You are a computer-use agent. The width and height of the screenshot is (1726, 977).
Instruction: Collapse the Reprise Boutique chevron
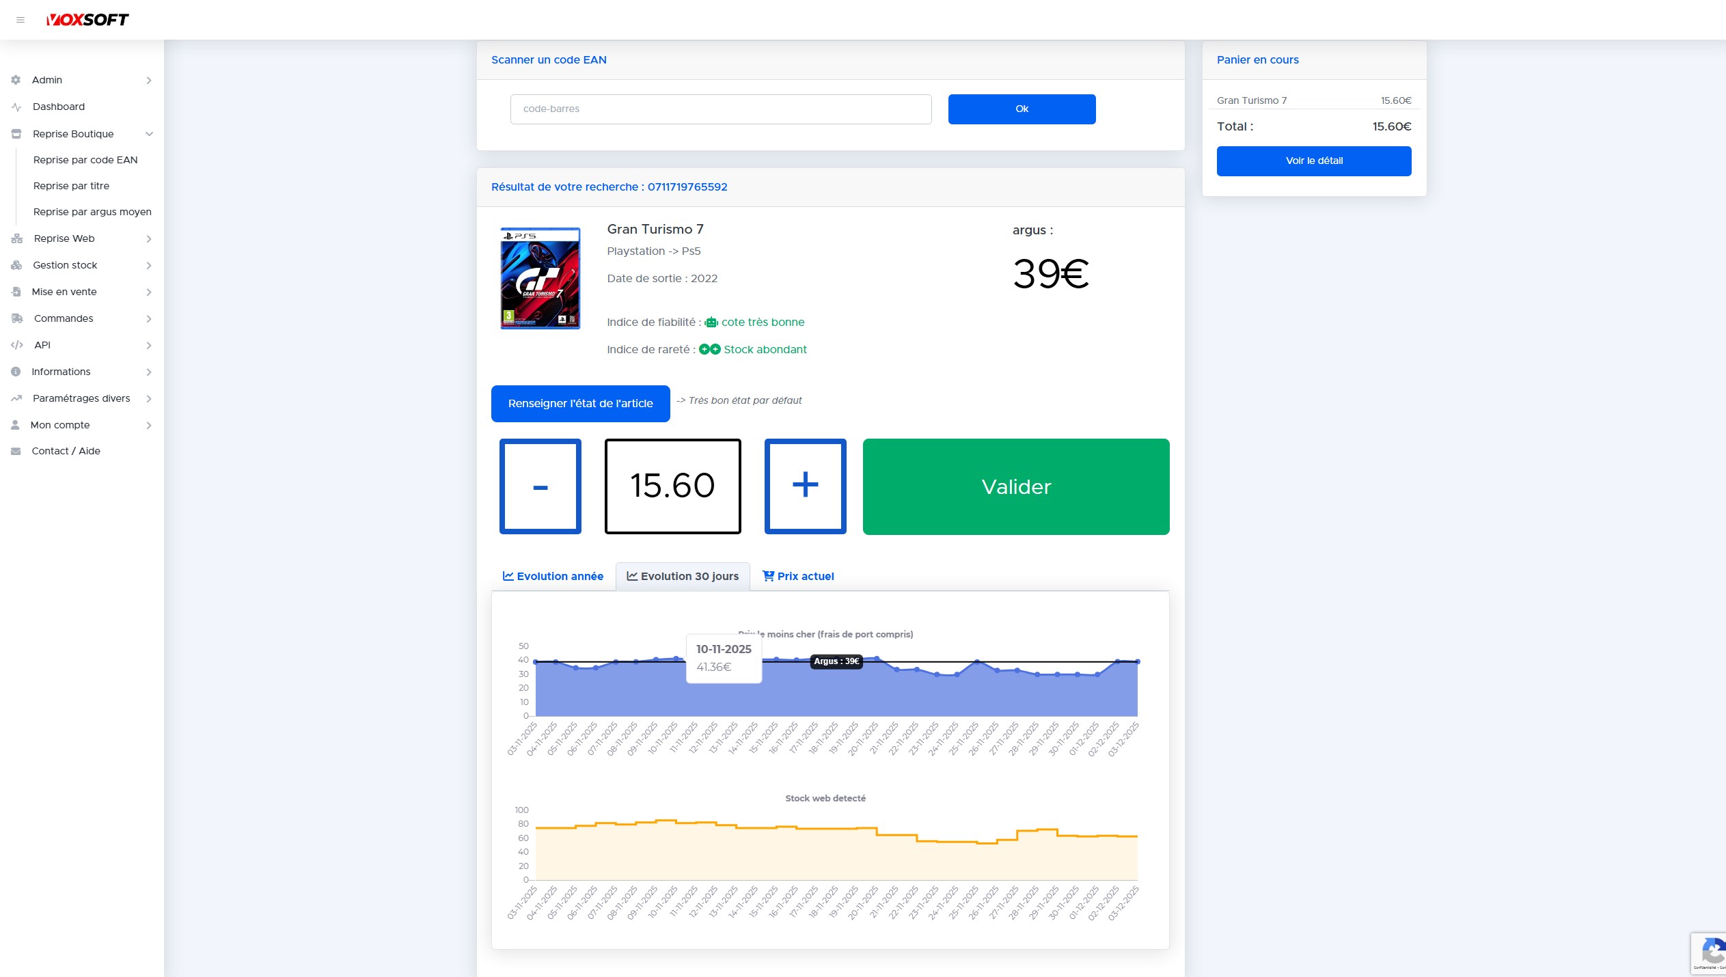click(149, 134)
